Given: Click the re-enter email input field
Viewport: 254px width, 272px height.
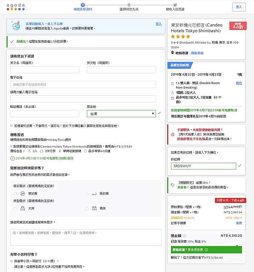Looking at the screenshot, I should pos(83,99).
